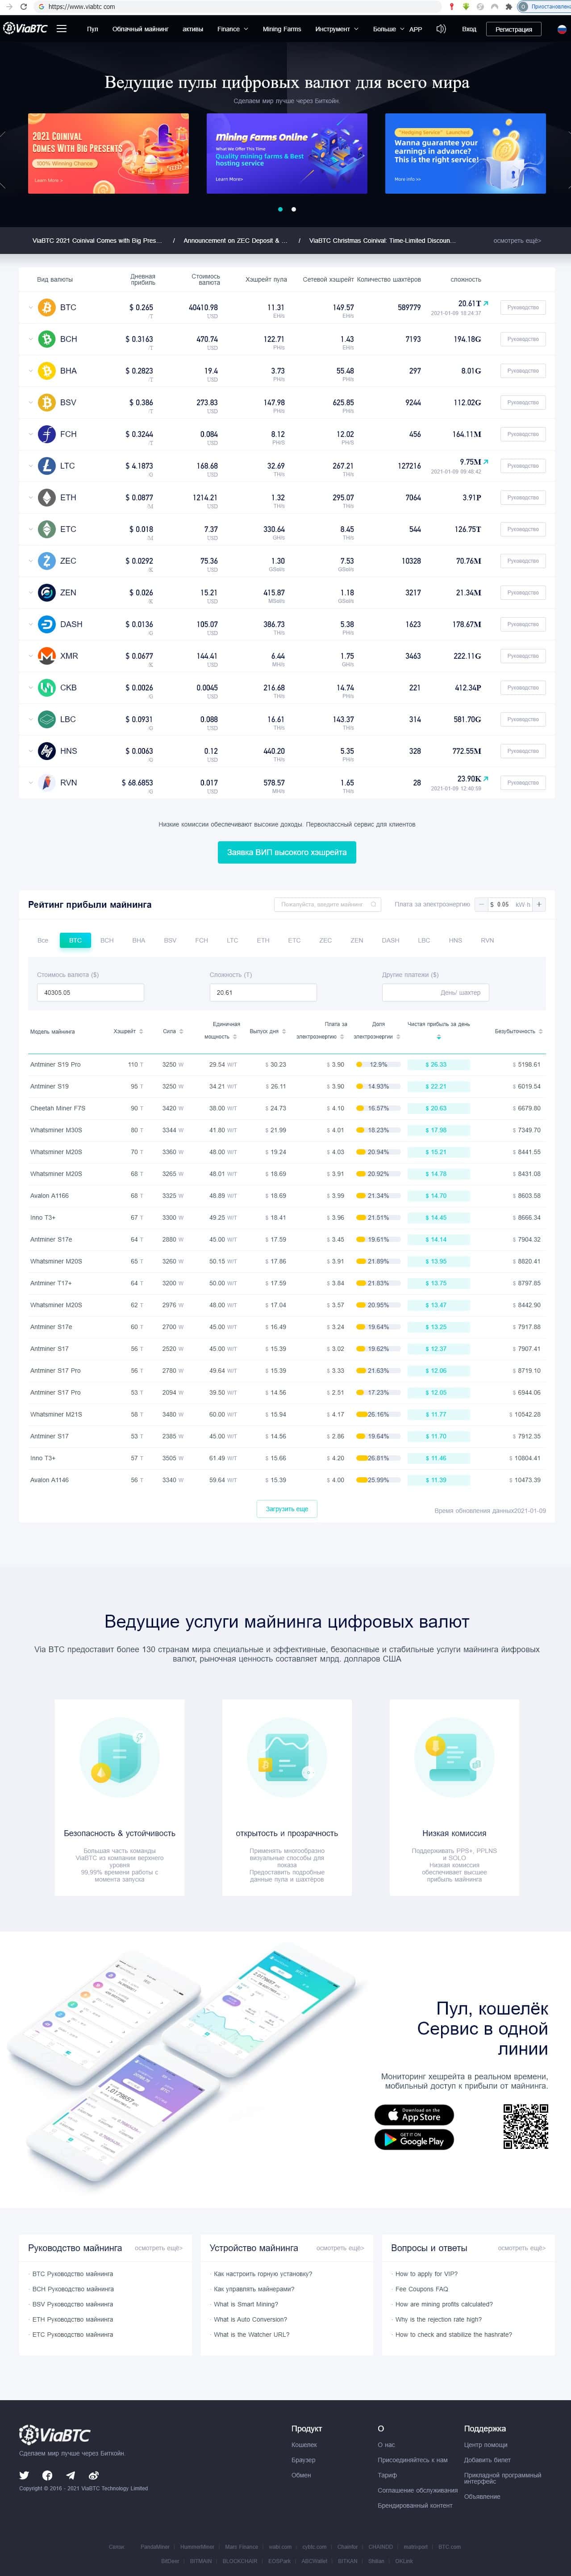This screenshot has width=571, height=2576.
Task: Download from the App Store badge
Action: [x=414, y=2115]
